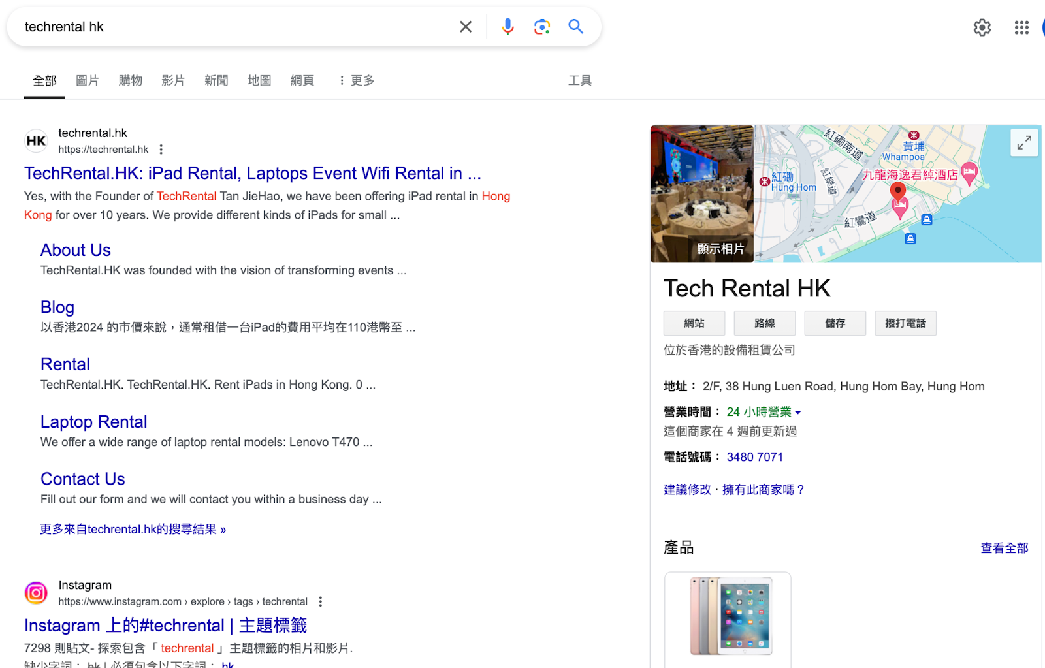Click into the search input field
This screenshot has height=668, width=1045.
point(235,27)
